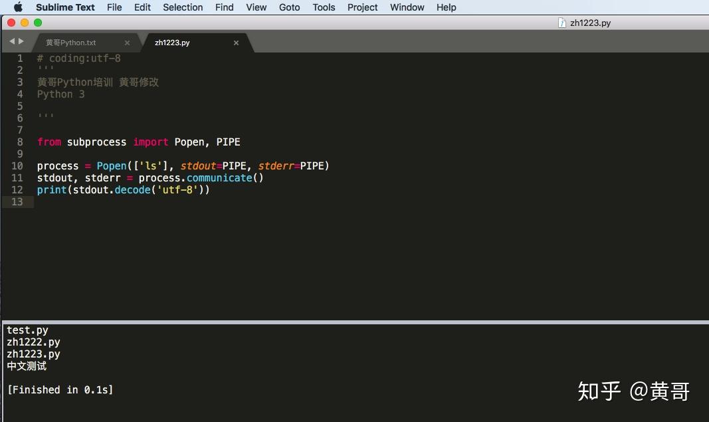Close the zh1223.py tab
This screenshot has height=422, width=709.
coord(236,42)
